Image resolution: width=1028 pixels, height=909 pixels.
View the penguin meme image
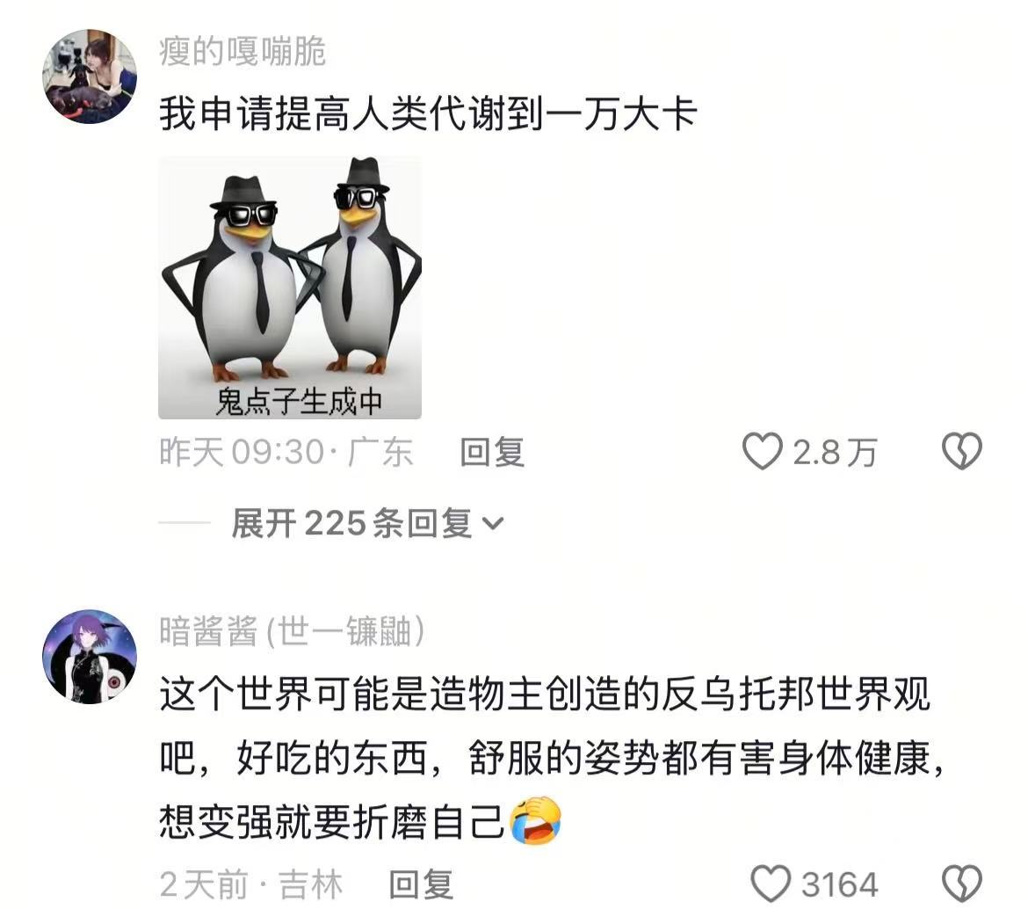coord(290,288)
